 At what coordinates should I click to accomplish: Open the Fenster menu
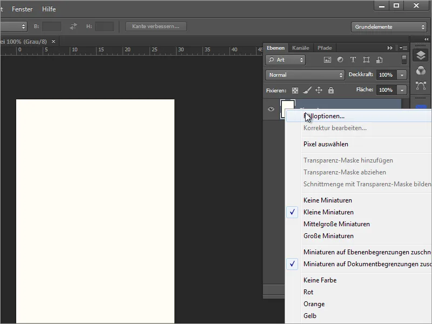22,9
